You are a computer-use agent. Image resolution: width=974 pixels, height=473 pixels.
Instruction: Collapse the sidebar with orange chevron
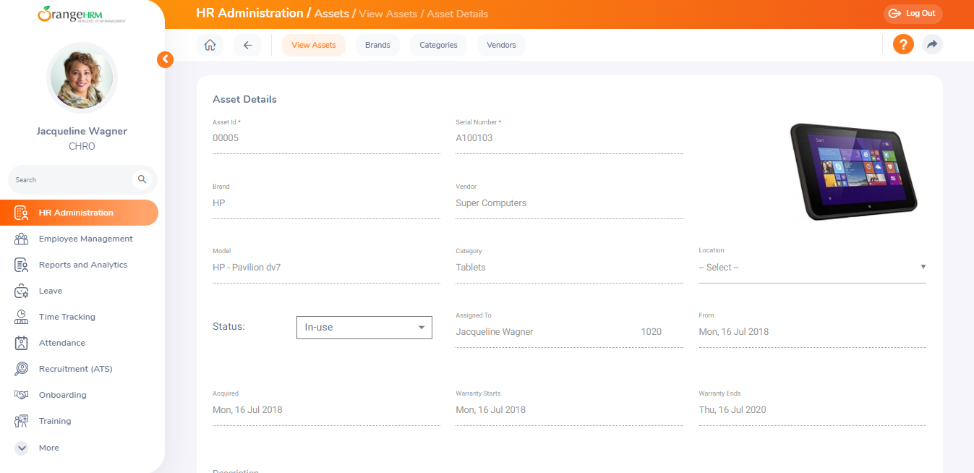click(x=166, y=59)
